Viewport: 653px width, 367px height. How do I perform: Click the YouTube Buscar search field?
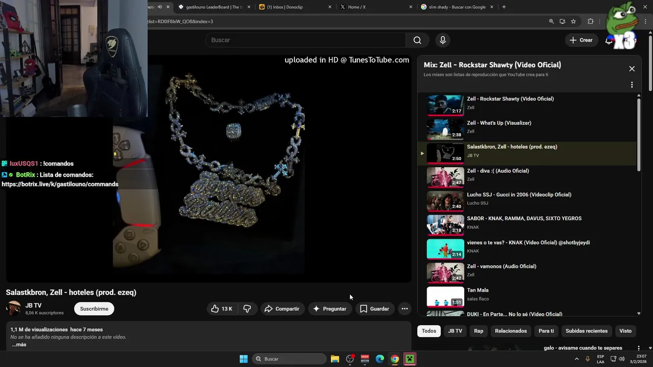coord(306,40)
